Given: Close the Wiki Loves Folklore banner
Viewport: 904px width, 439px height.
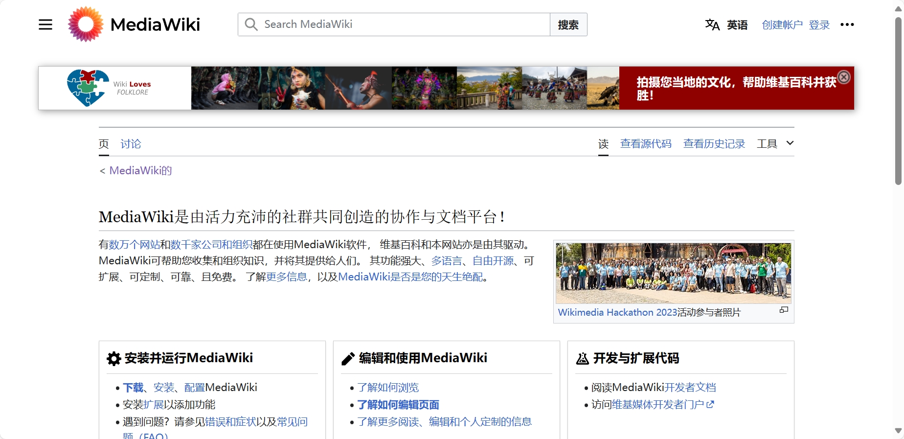Looking at the screenshot, I should click(x=844, y=77).
